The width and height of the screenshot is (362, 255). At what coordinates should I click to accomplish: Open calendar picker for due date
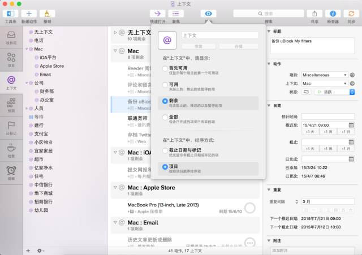351,142
